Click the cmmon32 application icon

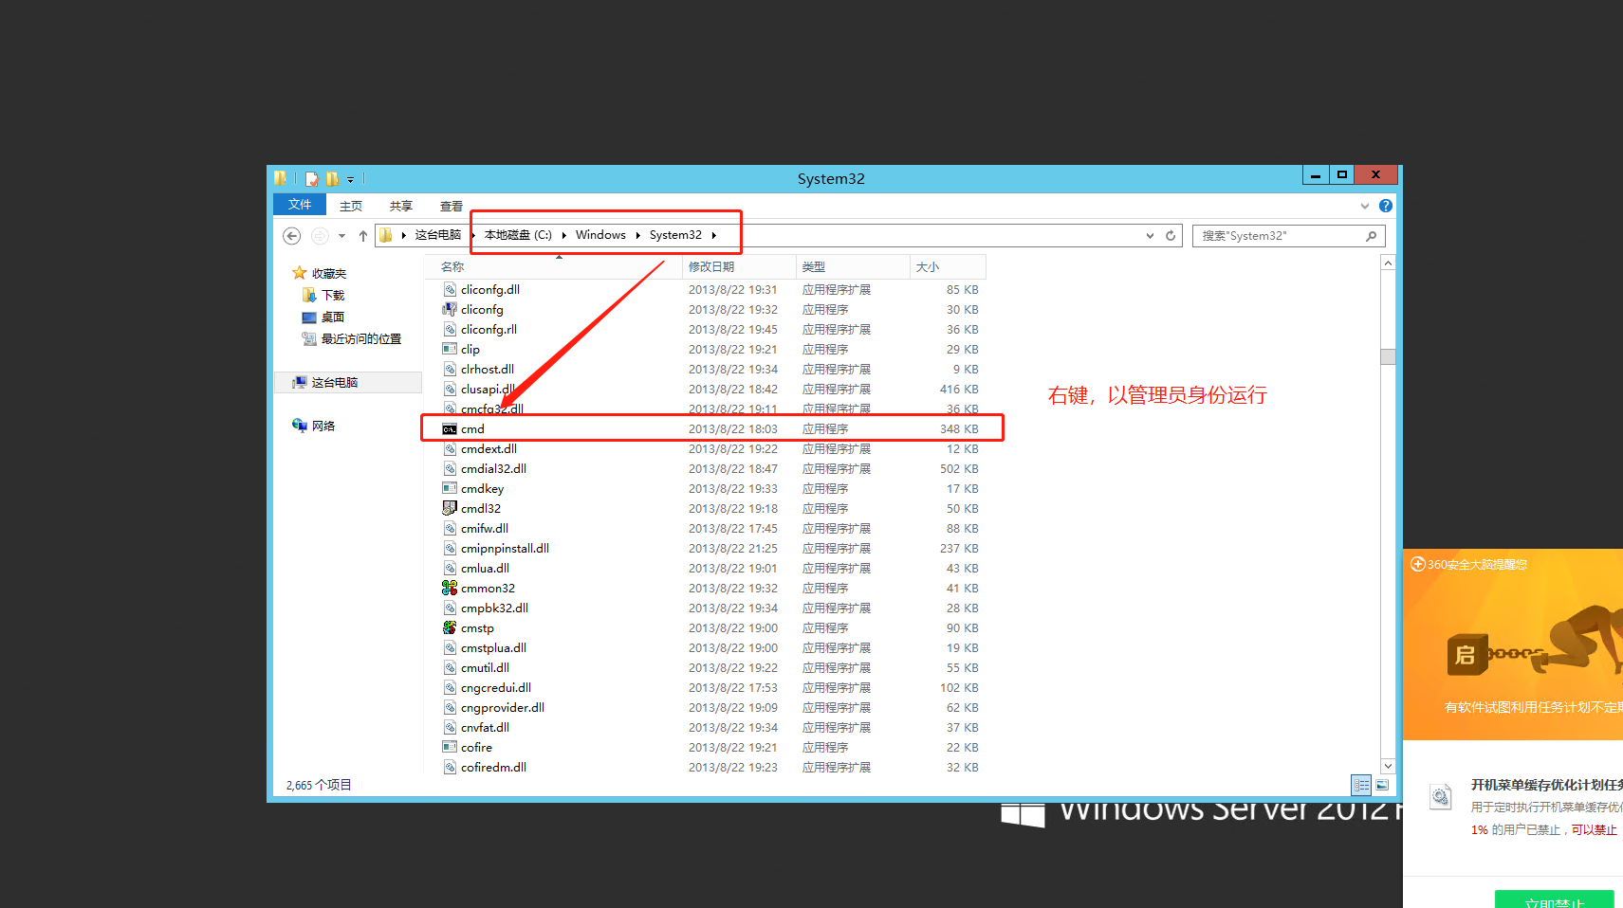coord(451,588)
